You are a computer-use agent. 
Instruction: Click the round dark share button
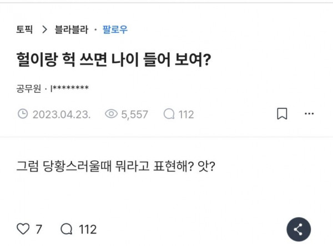point(298,229)
